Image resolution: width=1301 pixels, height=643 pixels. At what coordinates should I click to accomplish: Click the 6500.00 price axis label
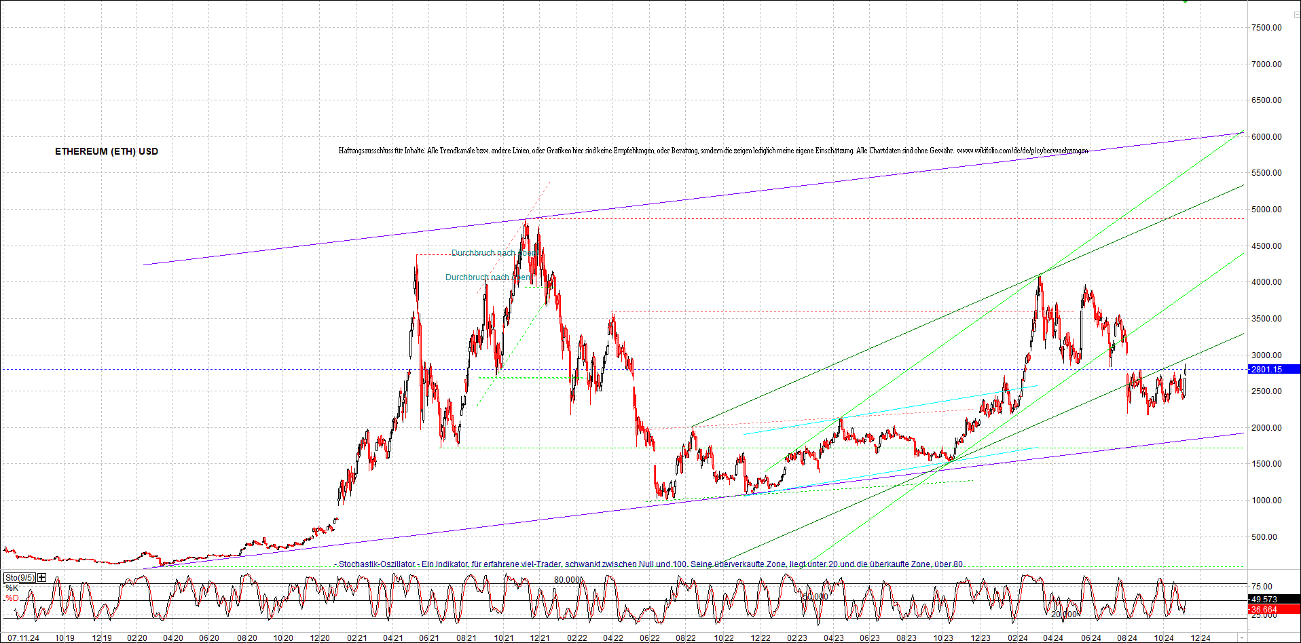click(x=1266, y=100)
